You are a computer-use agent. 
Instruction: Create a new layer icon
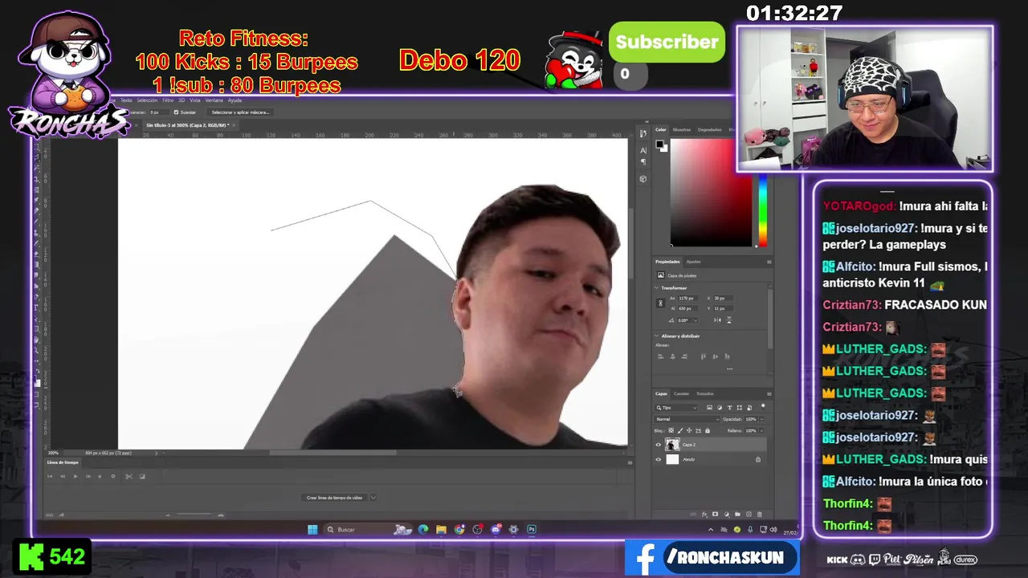coord(749,514)
